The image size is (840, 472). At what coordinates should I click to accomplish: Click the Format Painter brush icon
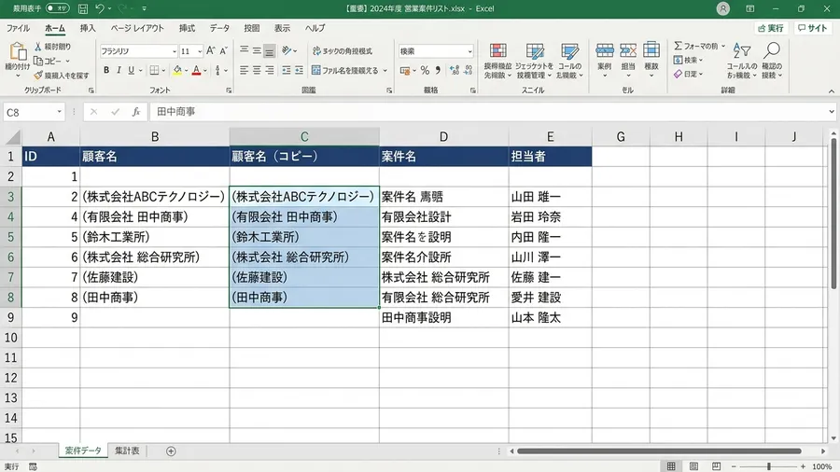pyautogui.click(x=38, y=76)
